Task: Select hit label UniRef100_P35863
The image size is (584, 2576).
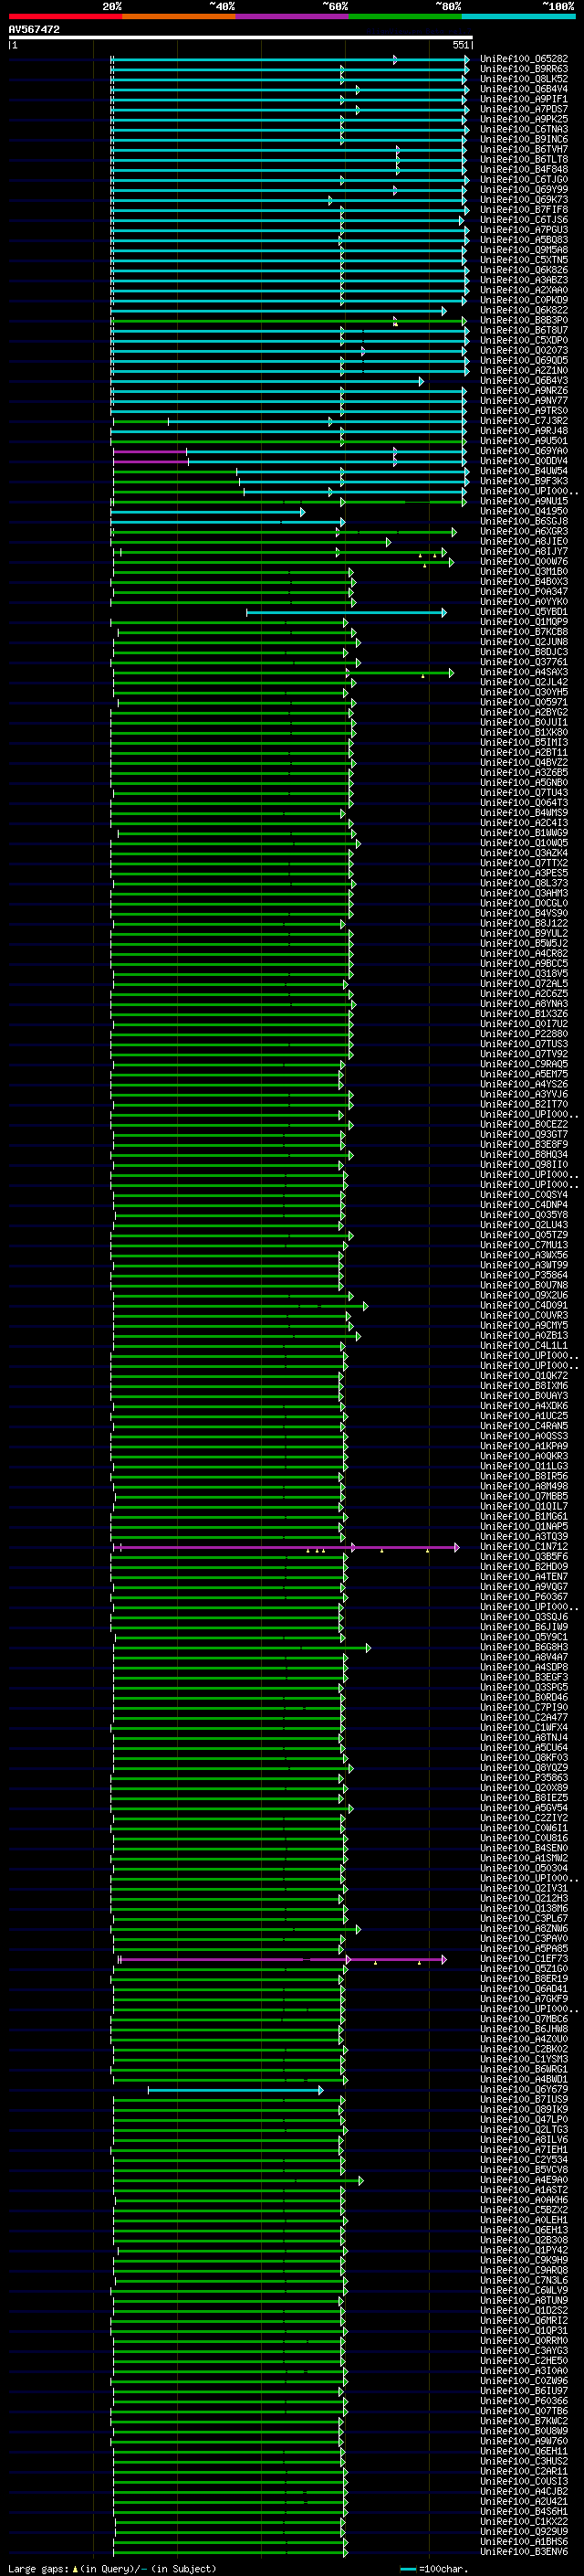Action: point(524,1778)
